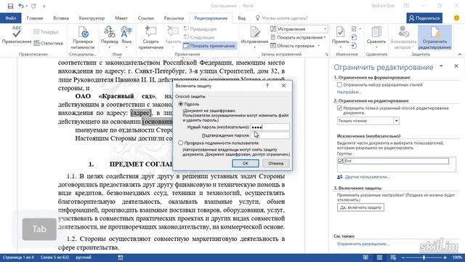Confirm the password dialog with ОК
The image size is (465, 262).
[246, 163]
